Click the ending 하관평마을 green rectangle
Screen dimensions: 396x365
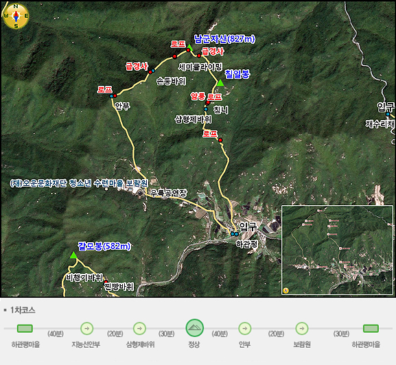[371, 329]
